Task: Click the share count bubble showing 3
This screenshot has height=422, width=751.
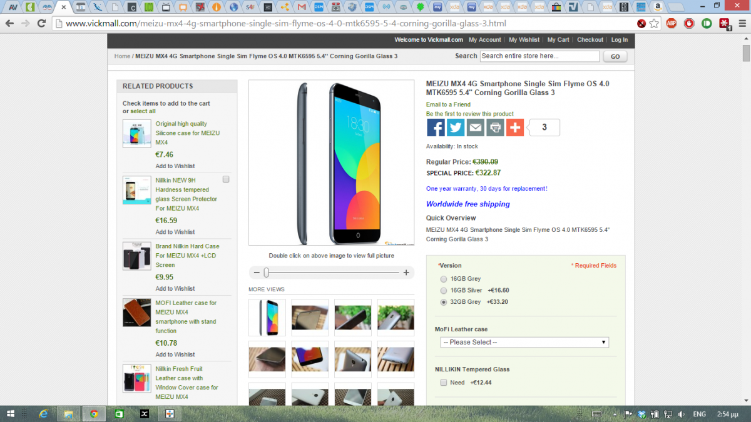Action: click(544, 128)
